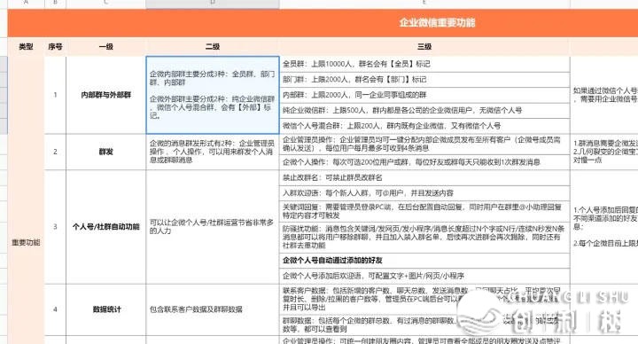
Task: Select cell 可以让企微个人号/社群运营节省非常多的人力
Action: pos(213,227)
